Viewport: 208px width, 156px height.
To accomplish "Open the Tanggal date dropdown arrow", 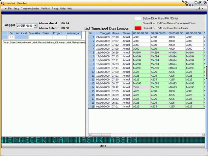I will [35, 26].
